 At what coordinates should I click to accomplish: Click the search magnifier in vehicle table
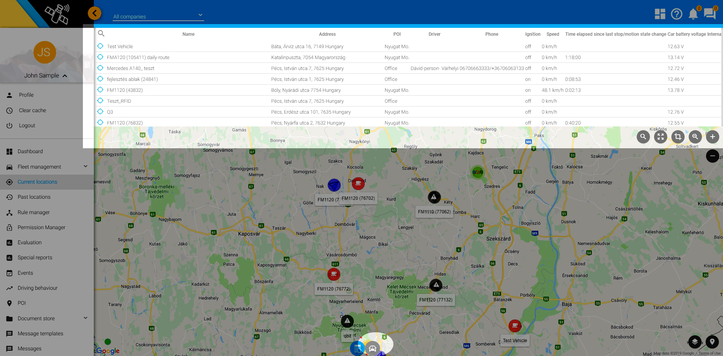pos(101,33)
